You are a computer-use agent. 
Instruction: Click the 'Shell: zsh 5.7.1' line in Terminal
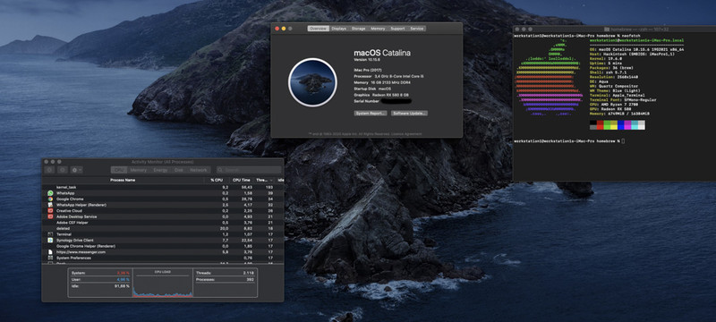[x=608, y=72]
